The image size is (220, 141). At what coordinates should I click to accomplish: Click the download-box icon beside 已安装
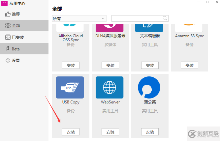[8, 37]
